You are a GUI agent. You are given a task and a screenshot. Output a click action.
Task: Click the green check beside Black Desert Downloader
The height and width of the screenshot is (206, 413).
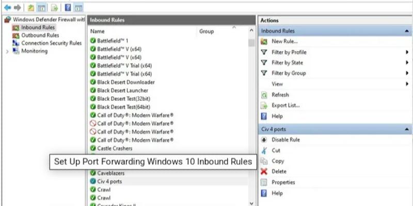click(93, 82)
